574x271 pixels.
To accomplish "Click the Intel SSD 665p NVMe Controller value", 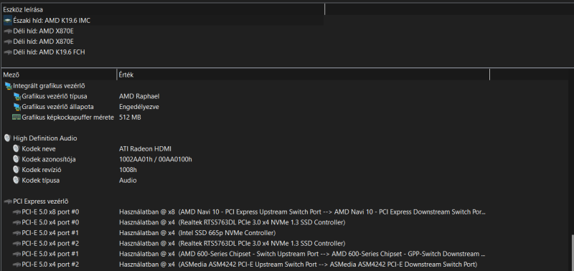I will coord(197,233).
